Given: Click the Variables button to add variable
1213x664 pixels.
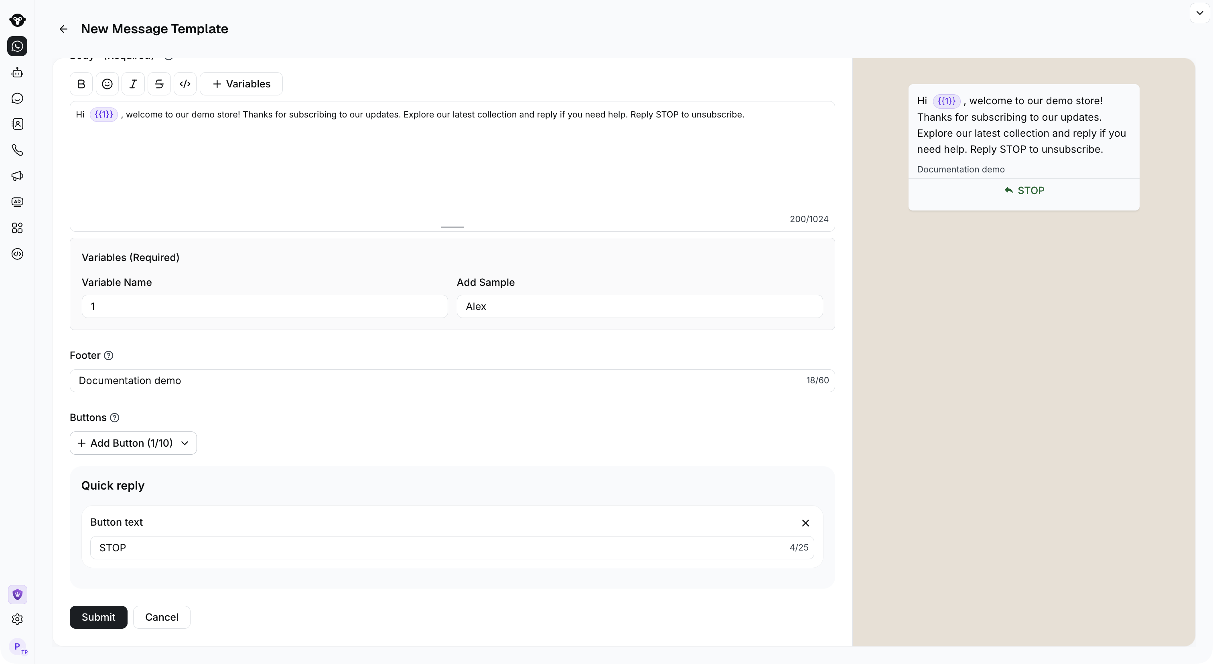Looking at the screenshot, I should [241, 84].
